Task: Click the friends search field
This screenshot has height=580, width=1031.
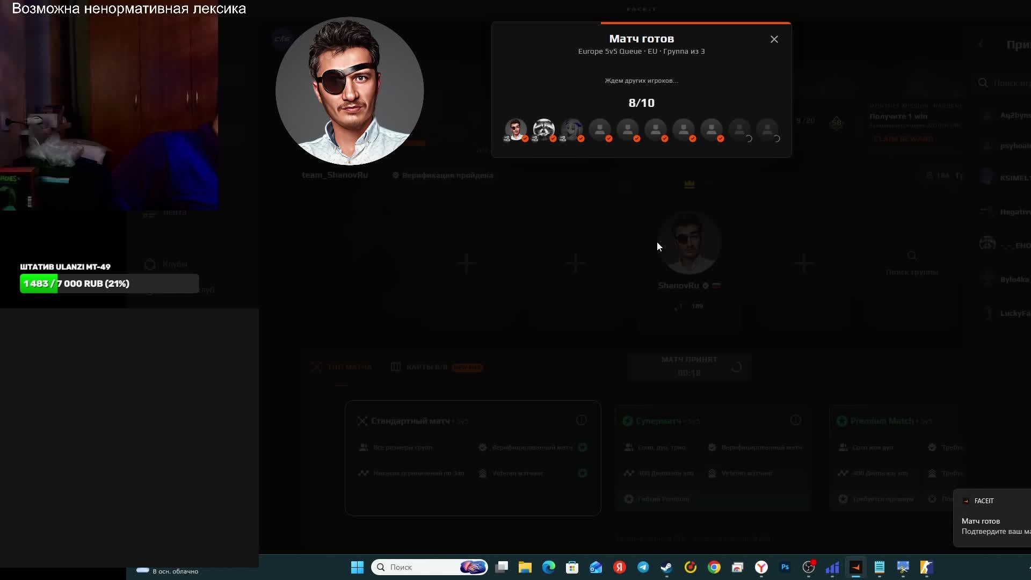Action: (1004, 83)
